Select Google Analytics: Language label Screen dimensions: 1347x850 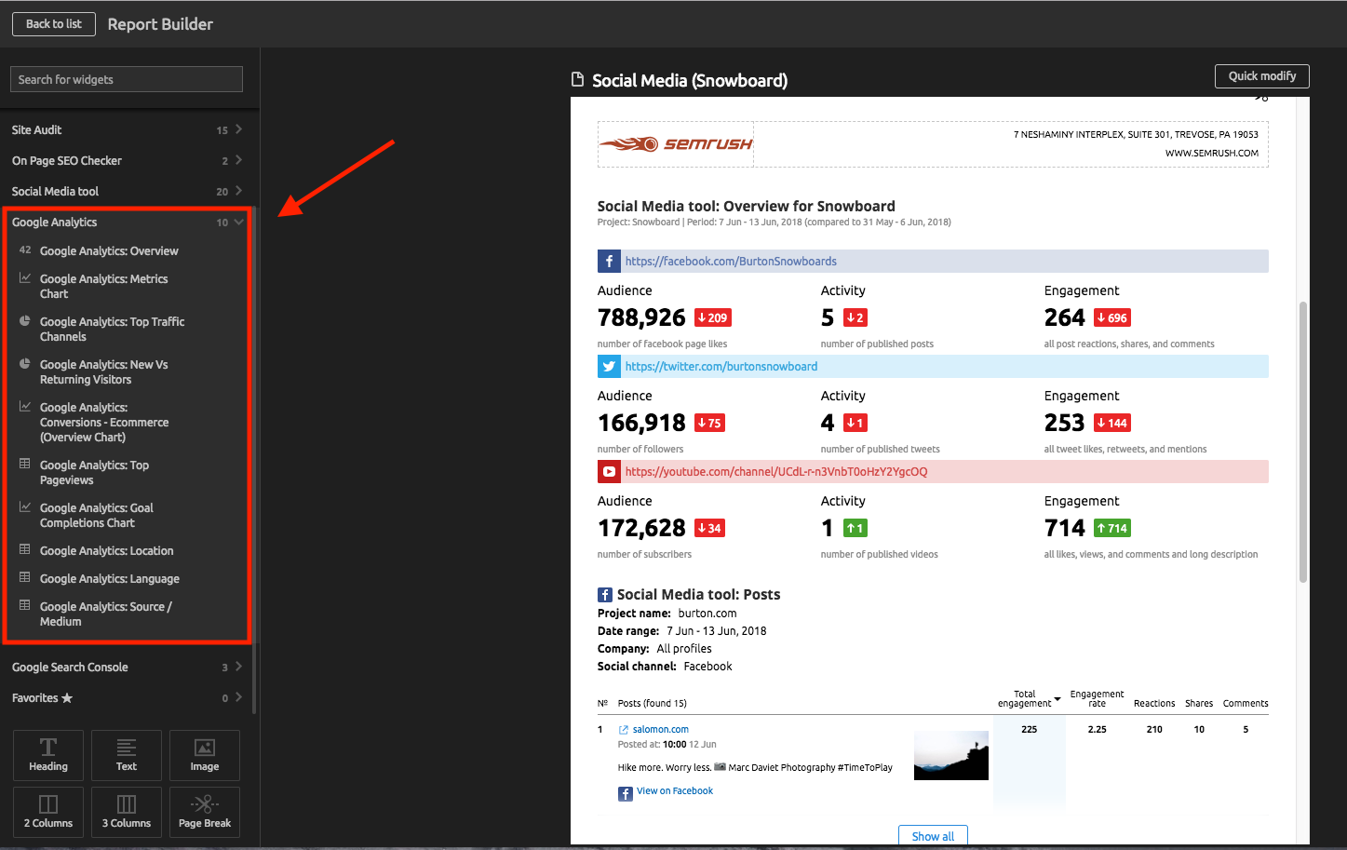tap(110, 579)
